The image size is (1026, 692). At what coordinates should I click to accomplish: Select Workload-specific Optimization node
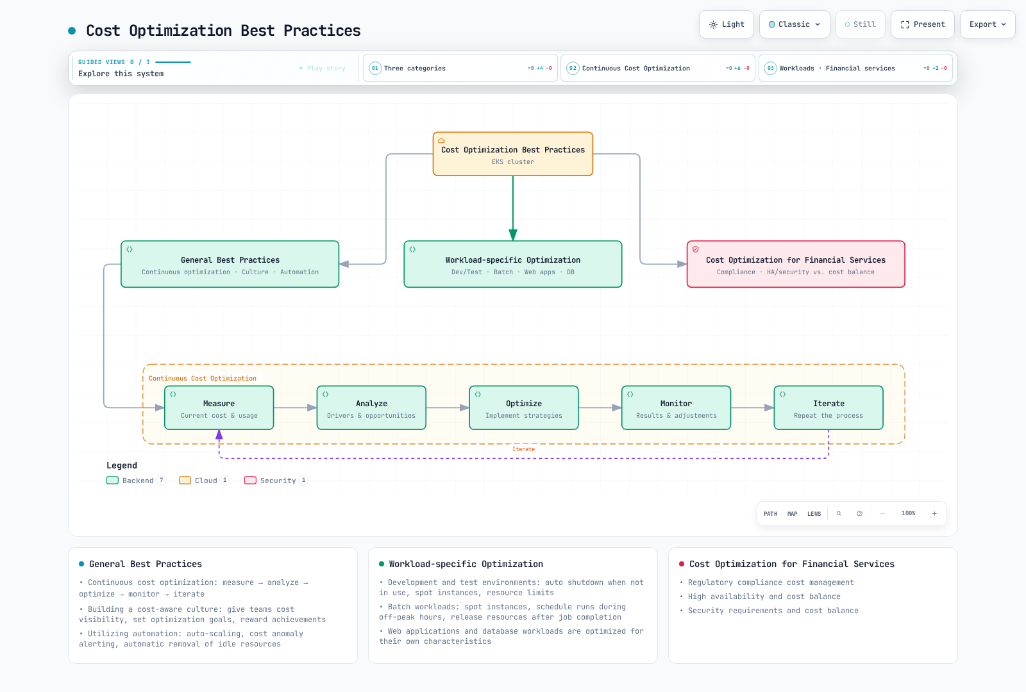click(x=513, y=264)
